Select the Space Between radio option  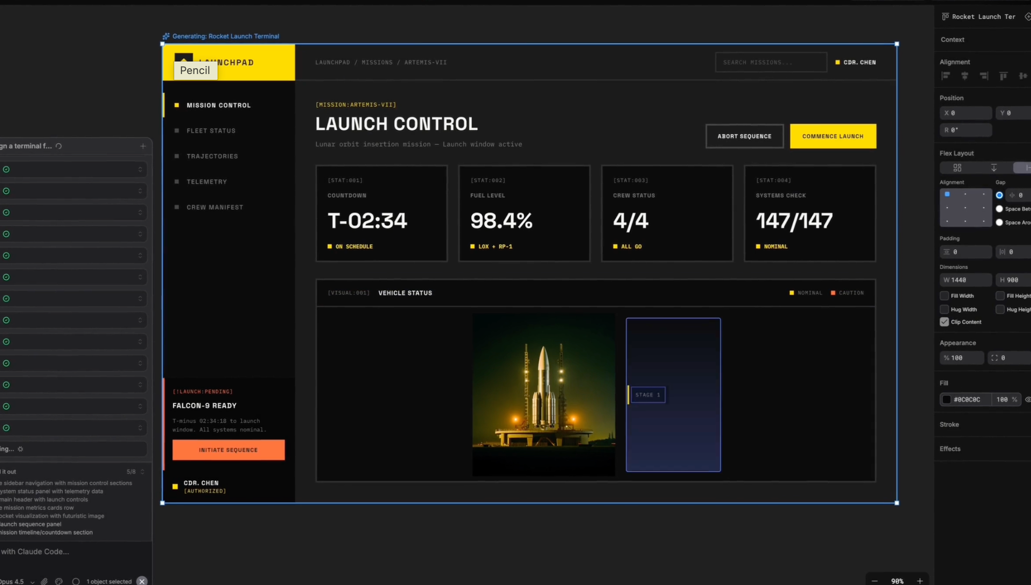1000,209
